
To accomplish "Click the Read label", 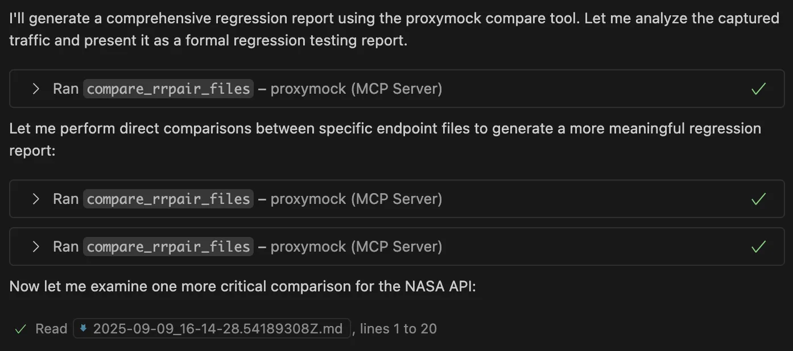I will (x=51, y=328).
